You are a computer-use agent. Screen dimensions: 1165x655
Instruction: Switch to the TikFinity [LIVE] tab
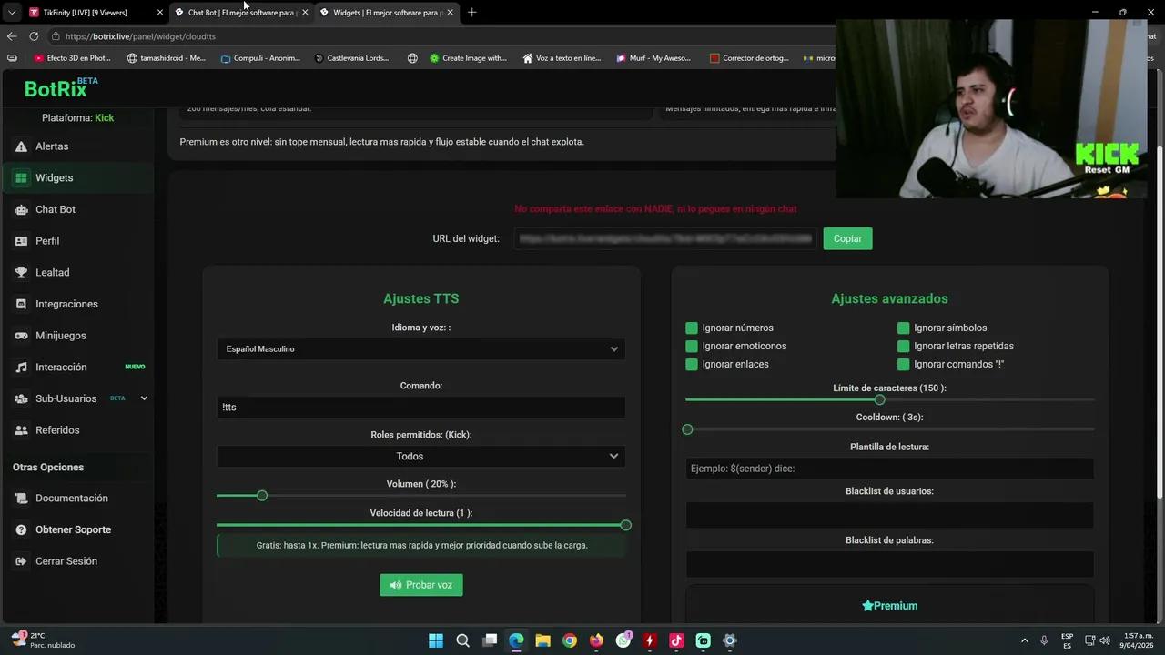coord(86,13)
